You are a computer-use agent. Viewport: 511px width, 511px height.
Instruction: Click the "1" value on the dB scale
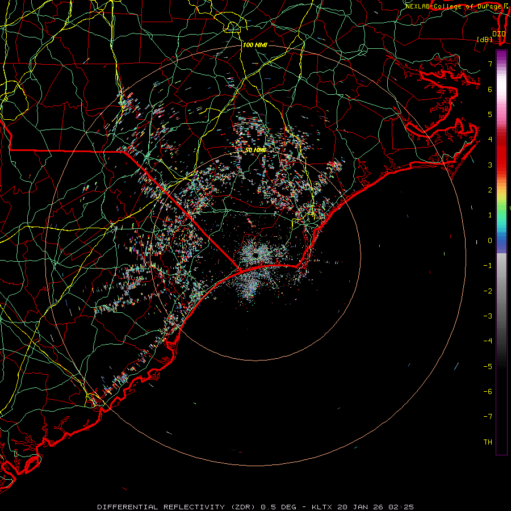pos(490,215)
